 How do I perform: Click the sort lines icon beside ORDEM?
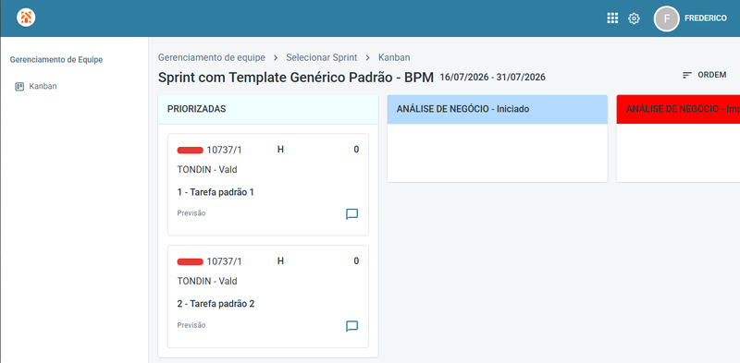[687, 75]
